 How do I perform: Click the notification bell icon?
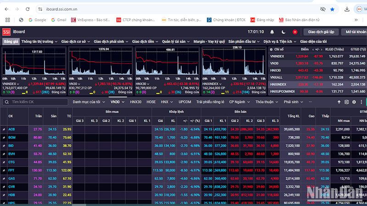tap(272, 32)
